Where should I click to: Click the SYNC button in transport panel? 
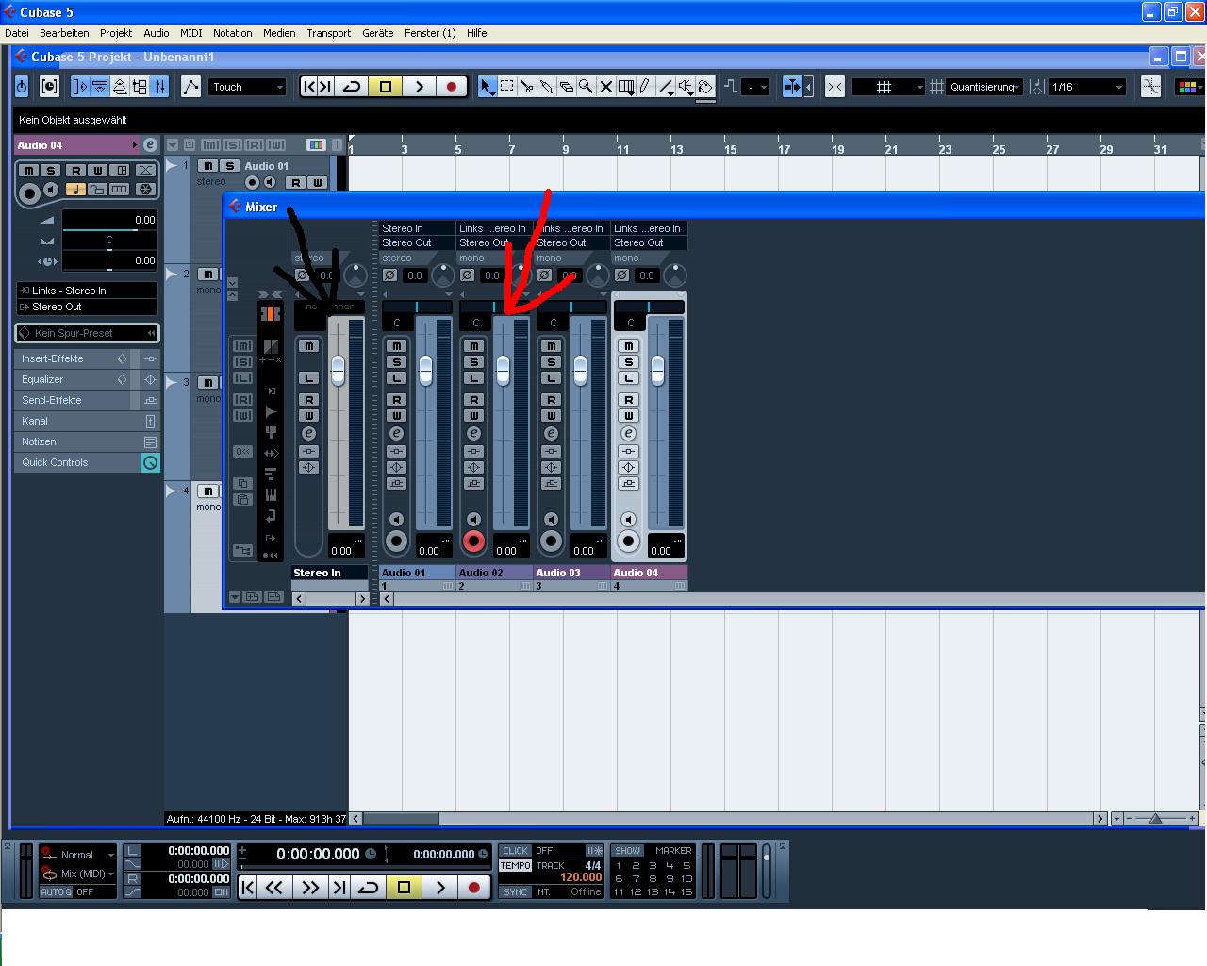[516, 892]
